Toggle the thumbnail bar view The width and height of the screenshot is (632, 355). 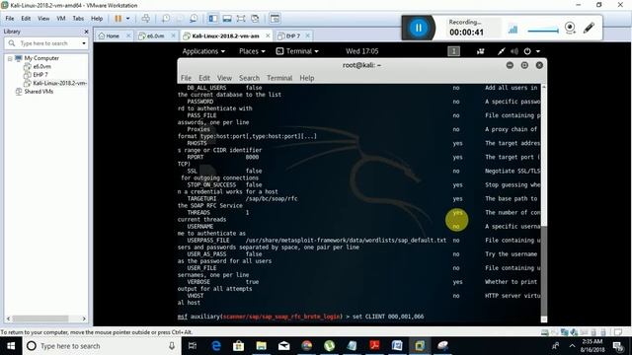[x=227, y=19]
